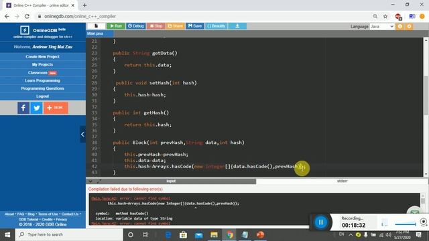Click the orange plus share counter

tap(56, 108)
